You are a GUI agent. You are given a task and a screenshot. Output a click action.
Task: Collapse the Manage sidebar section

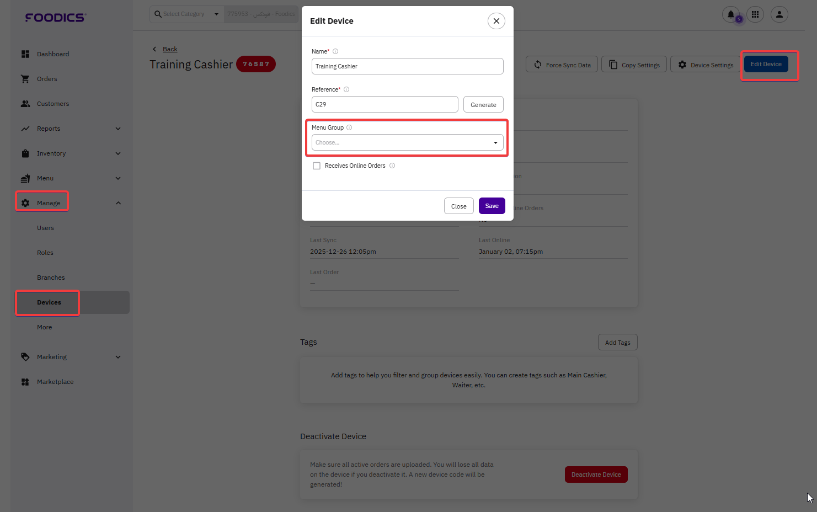[118, 203]
